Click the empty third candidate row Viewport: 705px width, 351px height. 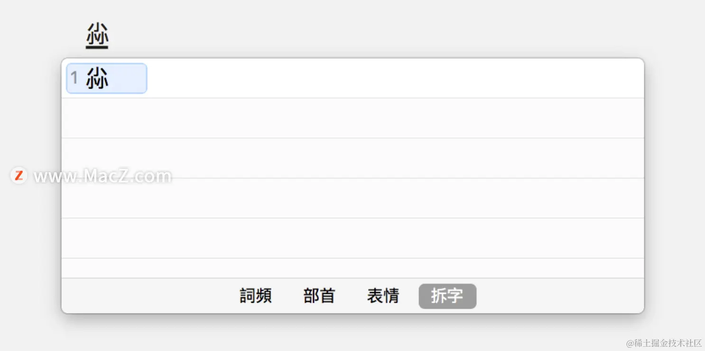coord(352,158)
